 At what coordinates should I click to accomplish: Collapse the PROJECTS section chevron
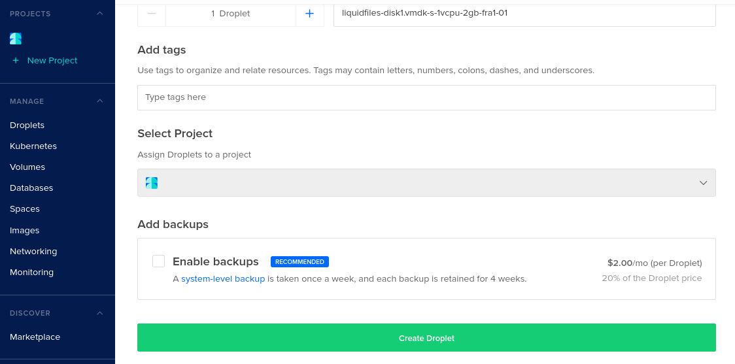click(100, 14)
